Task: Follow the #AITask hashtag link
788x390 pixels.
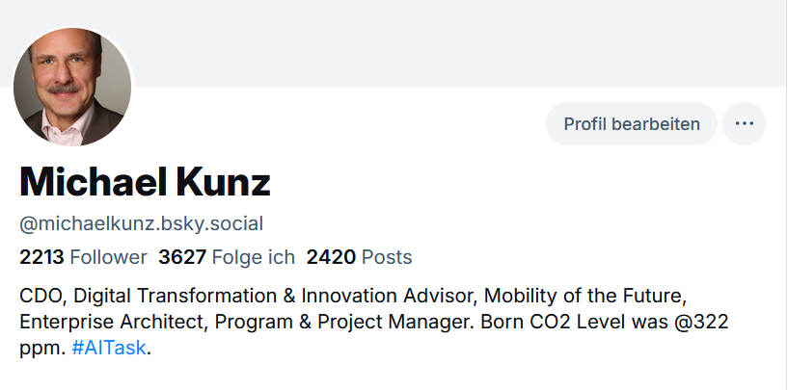Action: tap(110, 349)
